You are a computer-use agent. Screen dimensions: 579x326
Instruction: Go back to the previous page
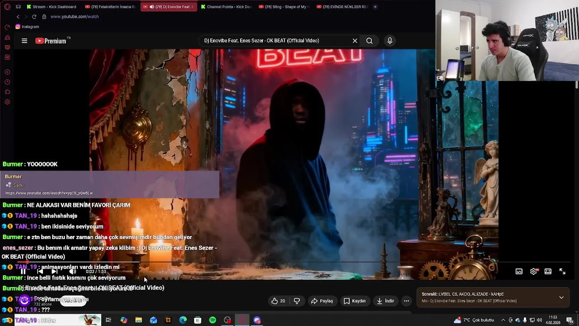18,17
